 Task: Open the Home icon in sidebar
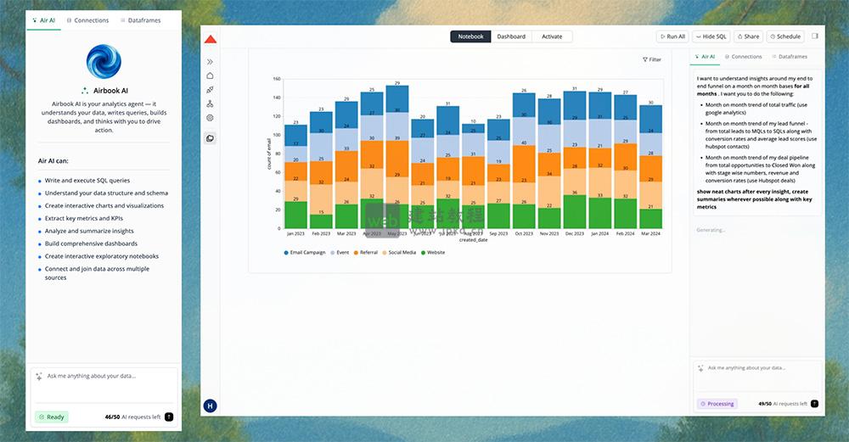point(210,76)
